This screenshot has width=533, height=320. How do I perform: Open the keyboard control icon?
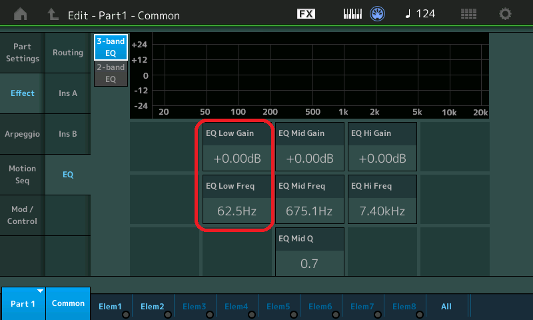coord(352,14)
